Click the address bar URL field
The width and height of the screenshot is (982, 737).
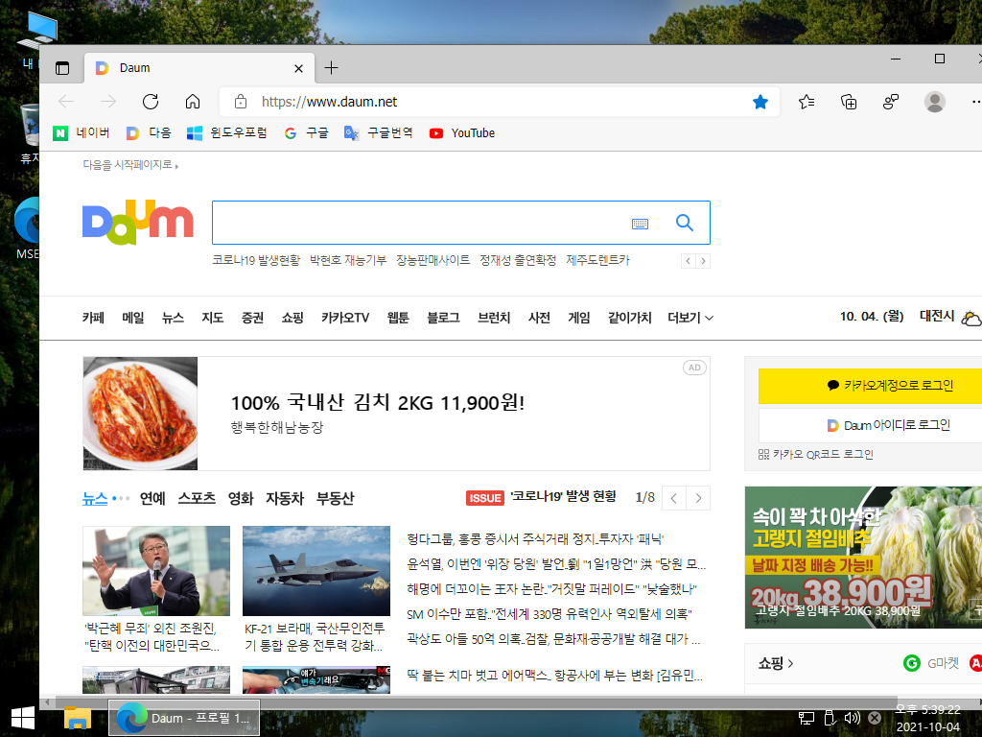point(499,102)
